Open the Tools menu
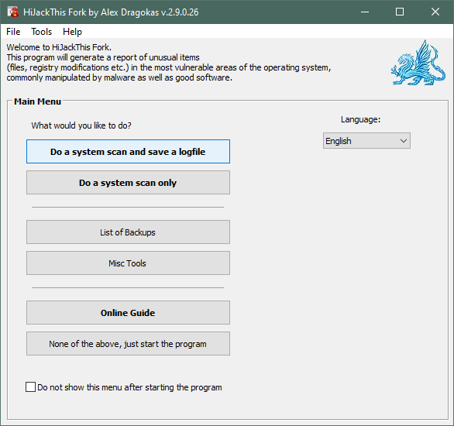 (41, 32)
